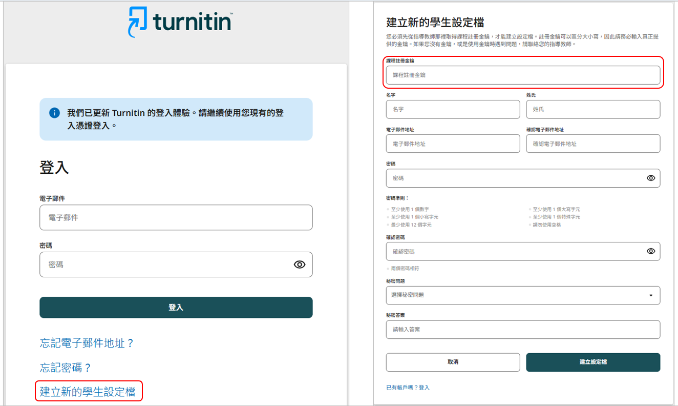678x406 pixels.
Task: Select the 姓氏 input field
Action: pyautogui.click(x=593, y=109)
